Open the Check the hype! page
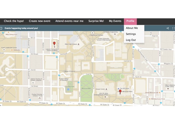Screen dimensions: 175x124 click(x=14, y=21)
